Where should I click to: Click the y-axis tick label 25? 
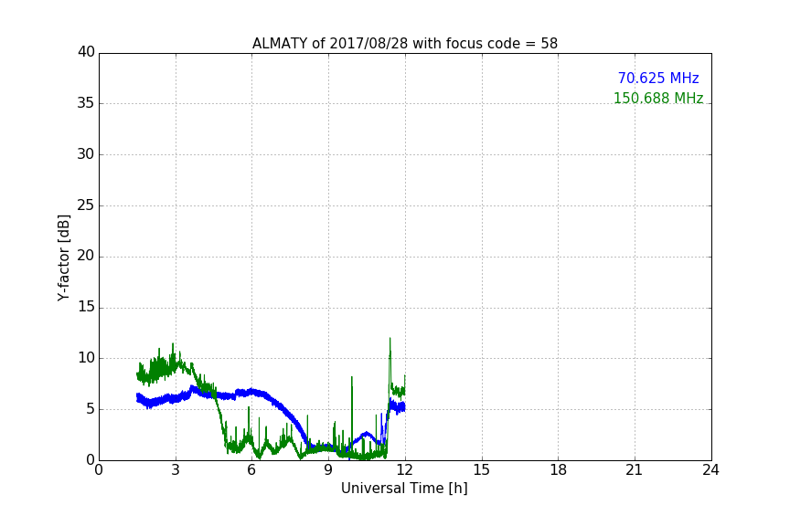pos(86,205)
